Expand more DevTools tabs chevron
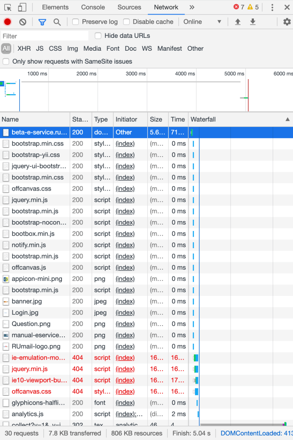The image size is (293, 440). pyautogui.click(x=192, y=7)
